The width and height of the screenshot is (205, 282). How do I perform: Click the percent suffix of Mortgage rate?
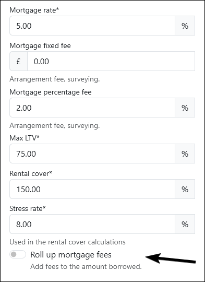(x=185, y=26)
